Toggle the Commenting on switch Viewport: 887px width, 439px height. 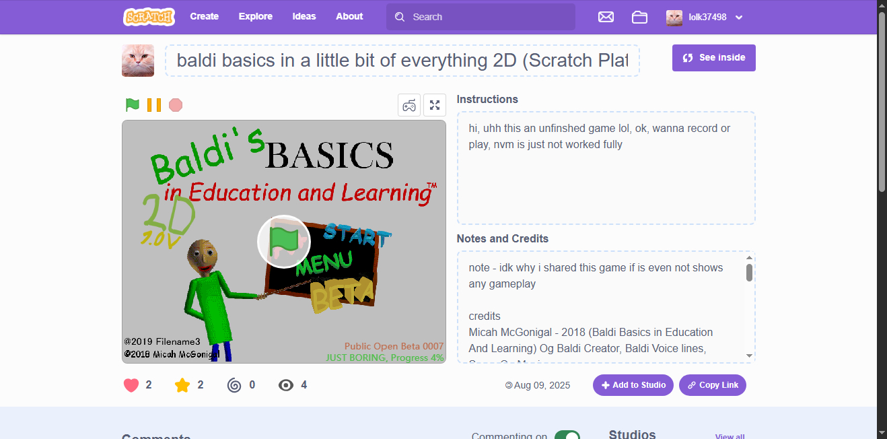click(567, 436)
